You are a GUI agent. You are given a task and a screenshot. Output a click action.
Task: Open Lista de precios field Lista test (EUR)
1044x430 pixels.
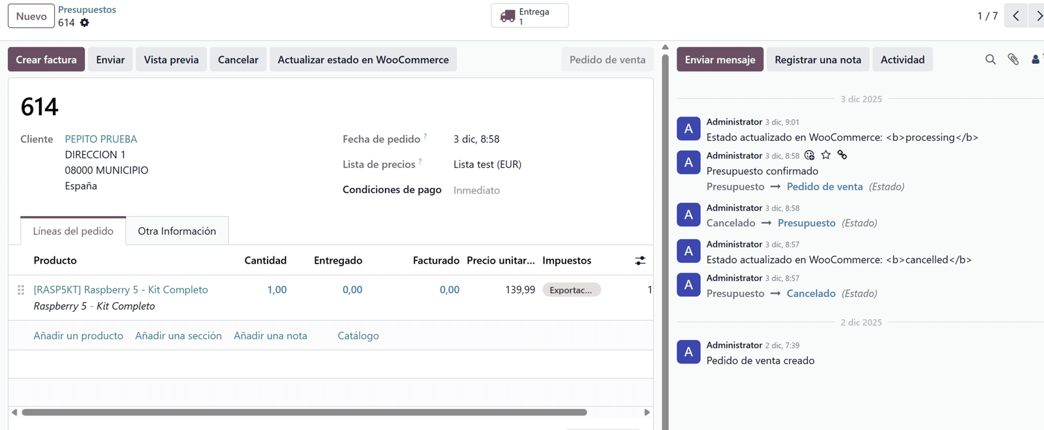[x=487, y=164]
